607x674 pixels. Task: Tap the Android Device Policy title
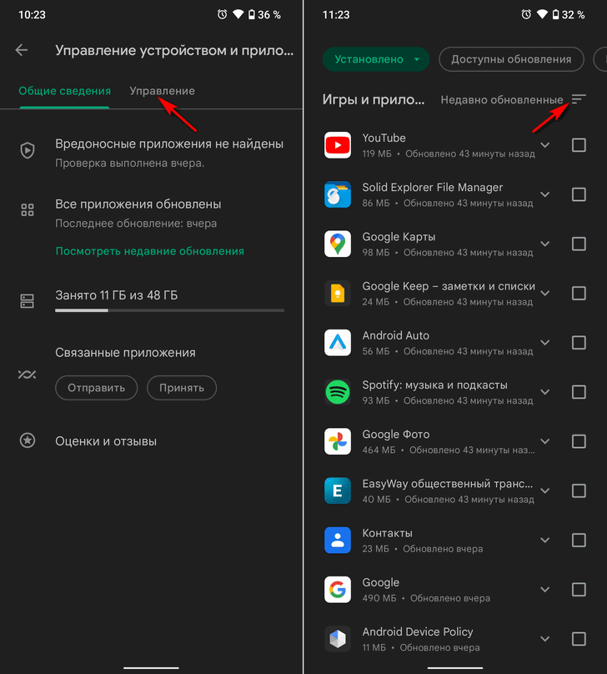tap(418, 632)
